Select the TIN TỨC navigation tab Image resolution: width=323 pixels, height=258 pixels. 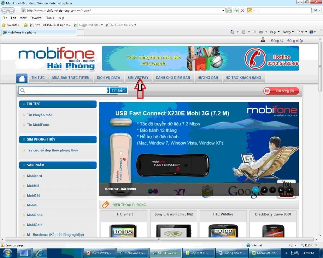[x=38, y=78]
